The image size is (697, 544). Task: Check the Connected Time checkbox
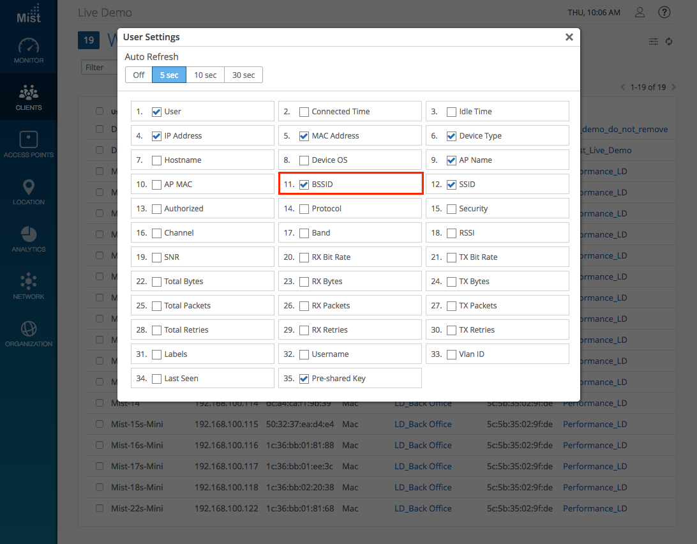click(x=304, y=112)
